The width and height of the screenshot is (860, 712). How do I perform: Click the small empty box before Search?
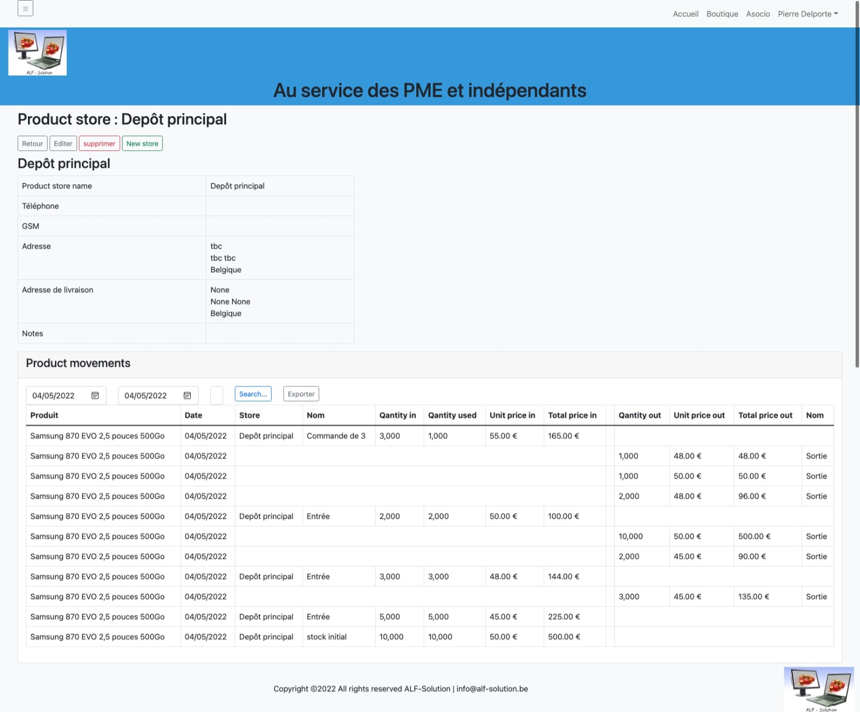point(217,395)
